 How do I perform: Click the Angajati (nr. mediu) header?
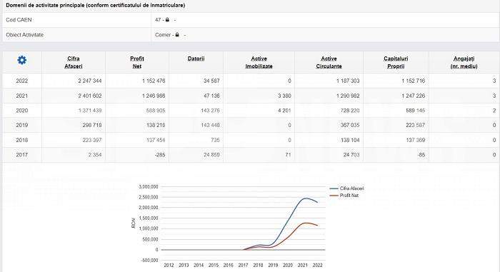point(464,63)
